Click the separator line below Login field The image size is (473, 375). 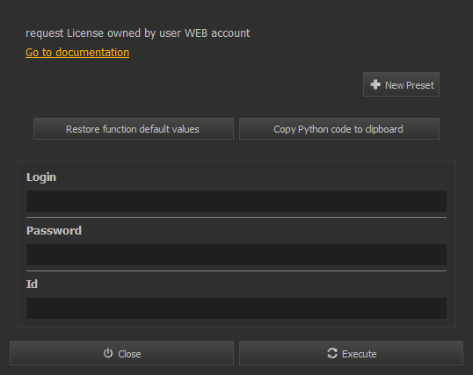point(236,217)
